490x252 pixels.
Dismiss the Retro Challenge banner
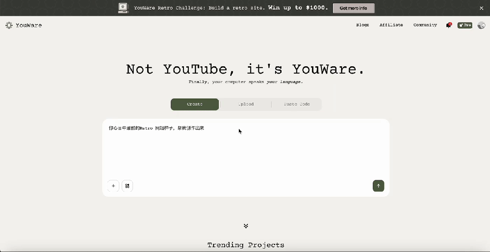click(481, 8)
